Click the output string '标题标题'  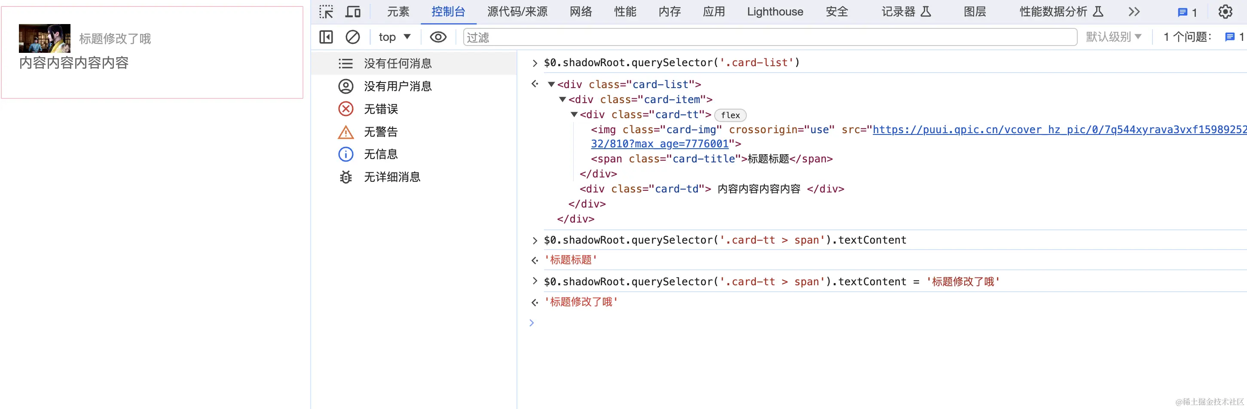click(x=571, y=260)
